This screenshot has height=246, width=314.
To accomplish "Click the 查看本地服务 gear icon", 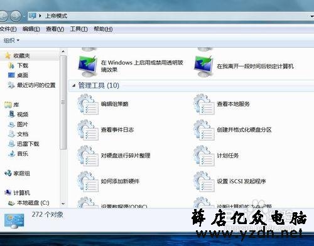I will tap(203, 104).
